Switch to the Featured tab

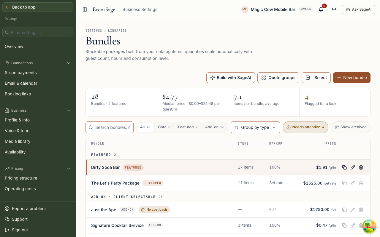(188, 127)
